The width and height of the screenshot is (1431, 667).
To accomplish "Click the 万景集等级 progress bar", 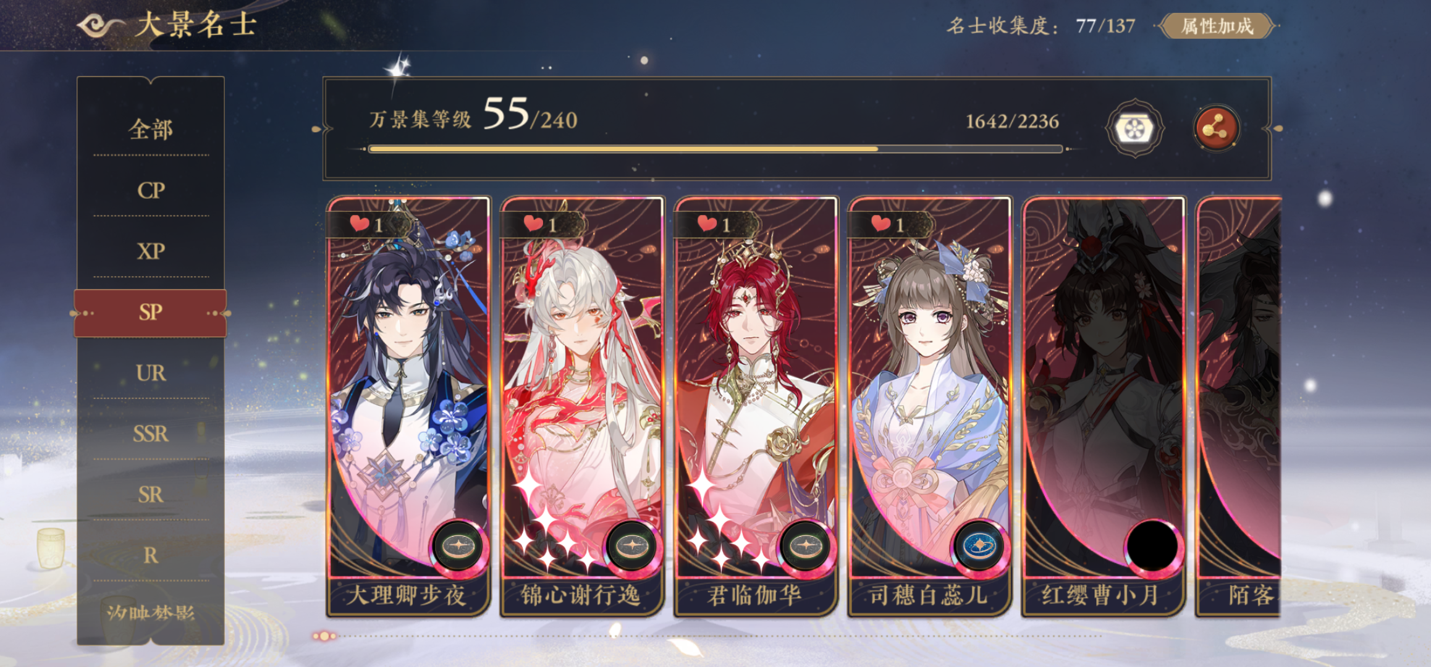I will [x=715, y=149].
